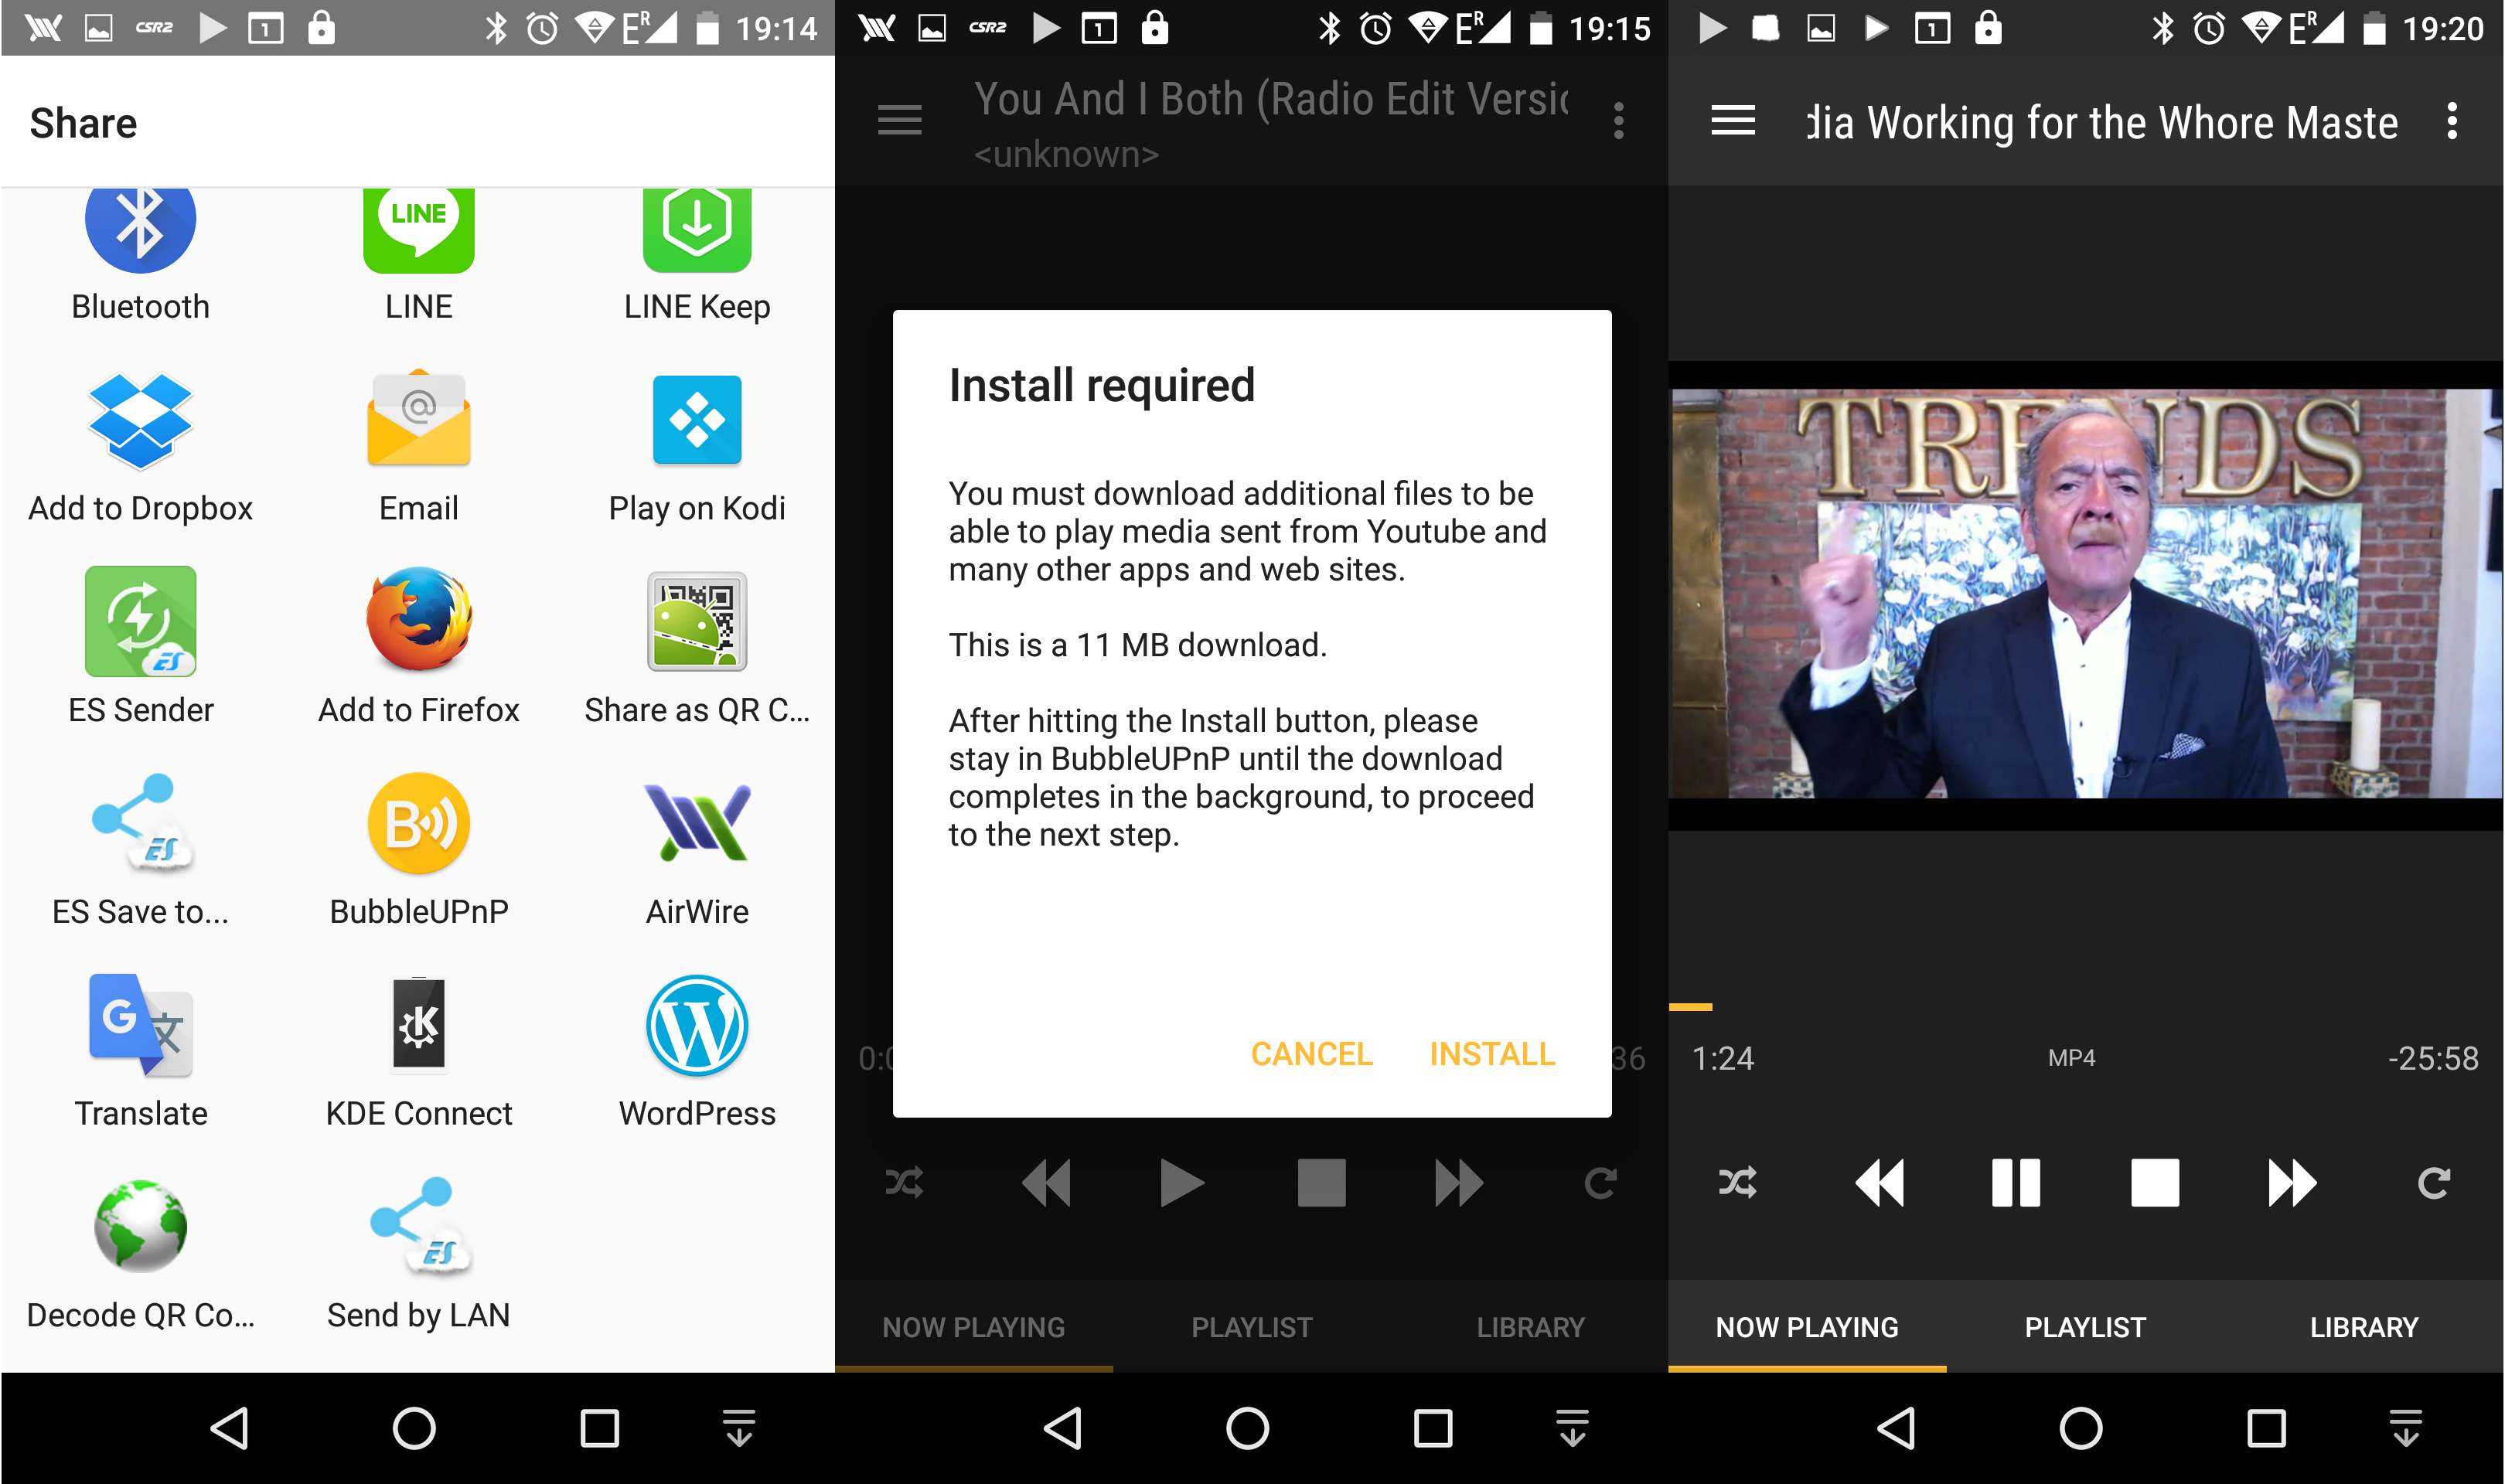Tap stop button behind install dialog
Image resolution: width=2505 pixels, height=1484 pixels.
1321,1183
